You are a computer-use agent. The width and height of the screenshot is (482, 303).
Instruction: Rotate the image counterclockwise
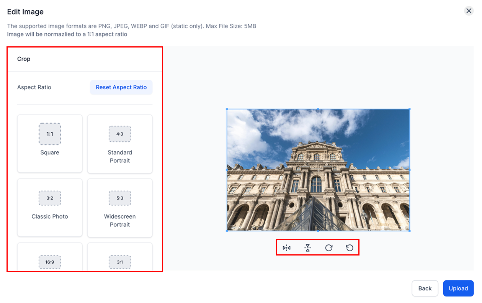[x=350, y=248]
